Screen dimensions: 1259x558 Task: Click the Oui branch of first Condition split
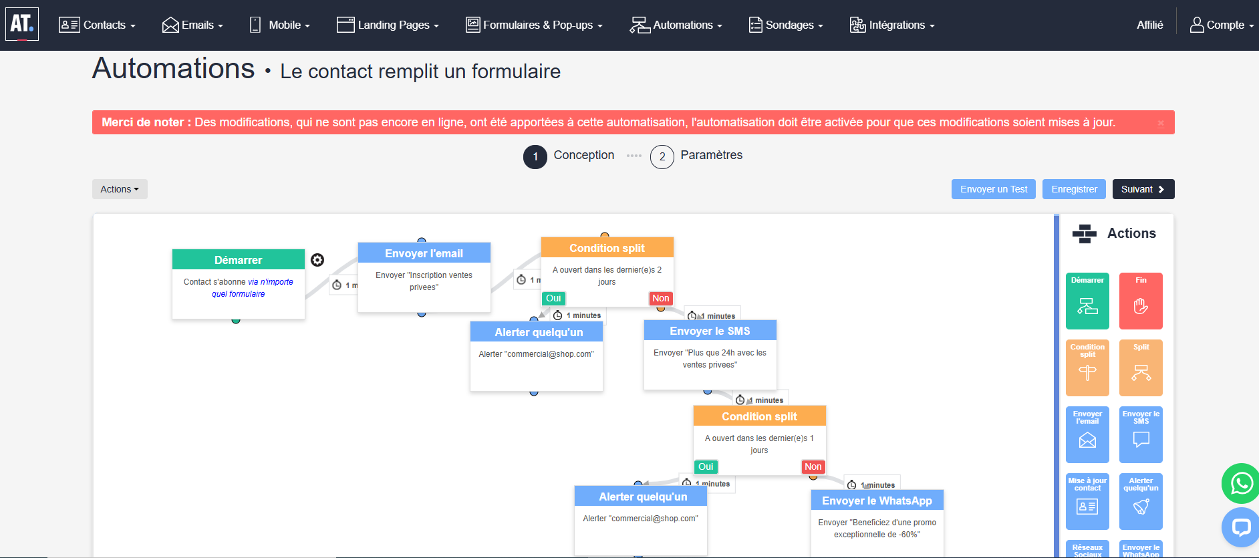click(553, 299)
